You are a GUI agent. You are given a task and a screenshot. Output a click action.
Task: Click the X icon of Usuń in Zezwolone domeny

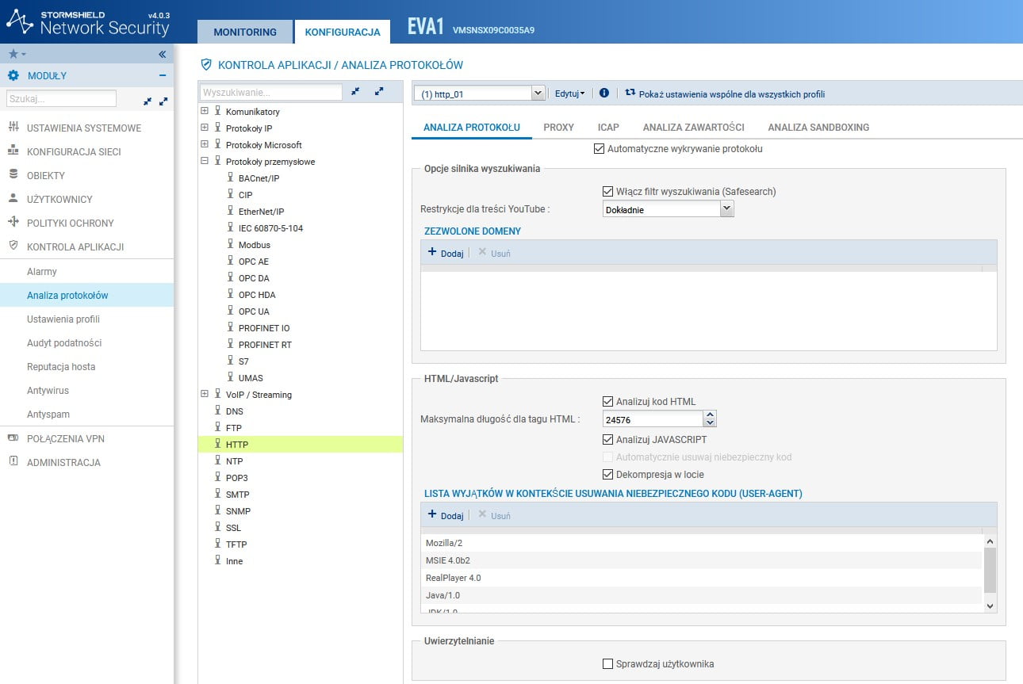click(482, 252)
